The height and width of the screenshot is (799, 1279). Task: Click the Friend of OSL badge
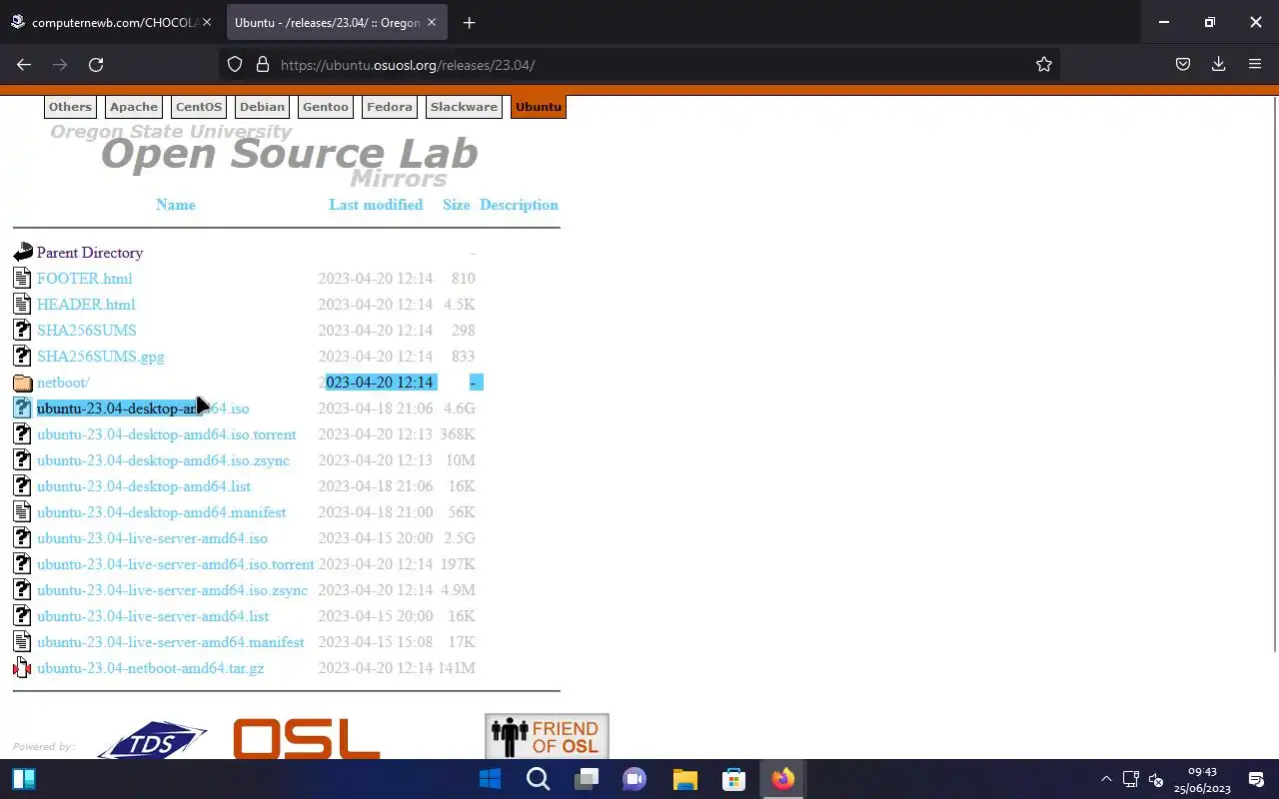(x=547, y=736)
